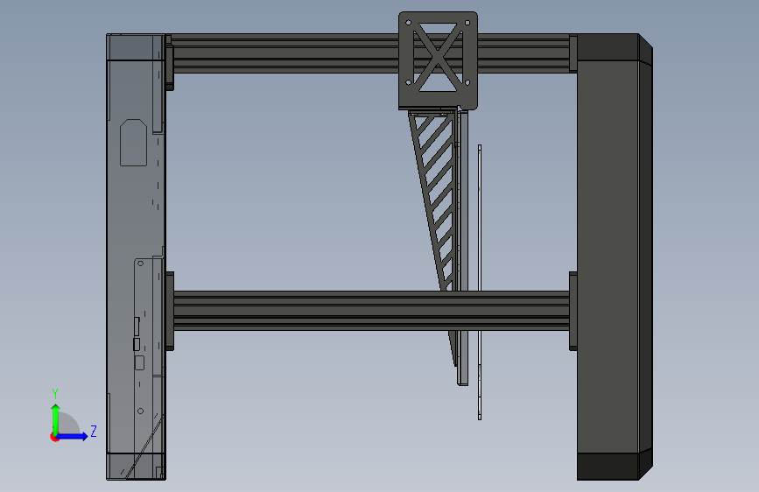Select the light gray left side column
Screen dimensions: 759x492
[x=136, y=257]
